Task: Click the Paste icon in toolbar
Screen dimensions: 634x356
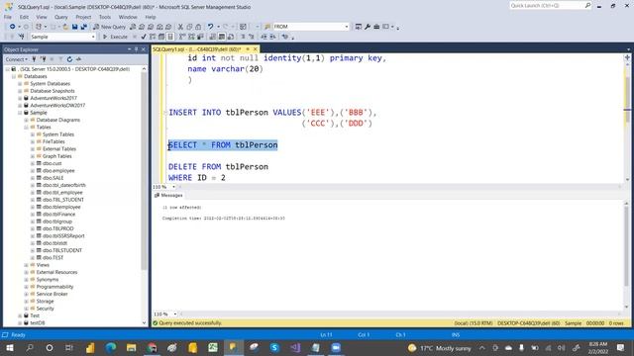Action: [x=198, y=27]
